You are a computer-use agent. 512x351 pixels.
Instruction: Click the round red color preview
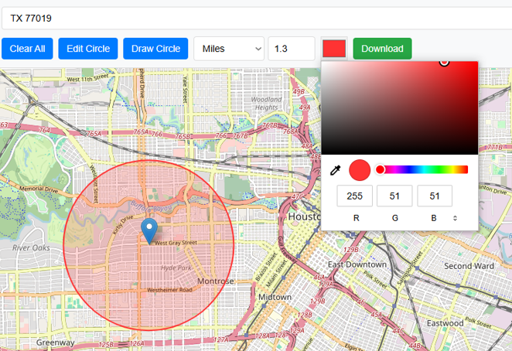[360, 170]
